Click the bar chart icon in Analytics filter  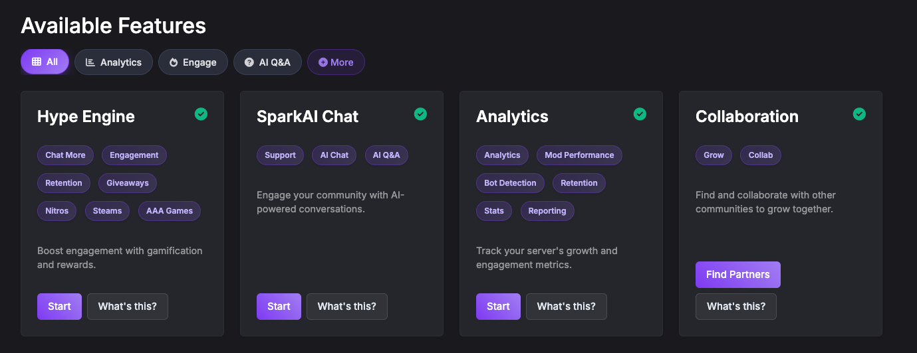[90, 62]
